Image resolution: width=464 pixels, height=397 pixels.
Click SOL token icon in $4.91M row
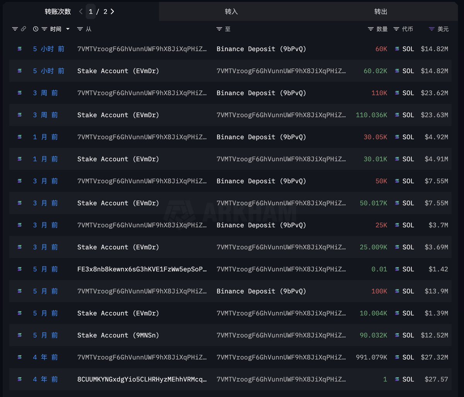(397, 159)
